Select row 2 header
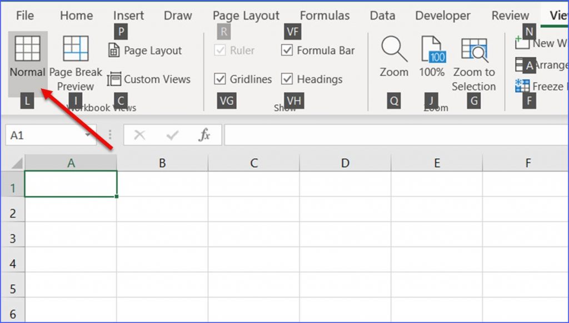The height and width of the screenshot is (323, 569). point(13,210)
